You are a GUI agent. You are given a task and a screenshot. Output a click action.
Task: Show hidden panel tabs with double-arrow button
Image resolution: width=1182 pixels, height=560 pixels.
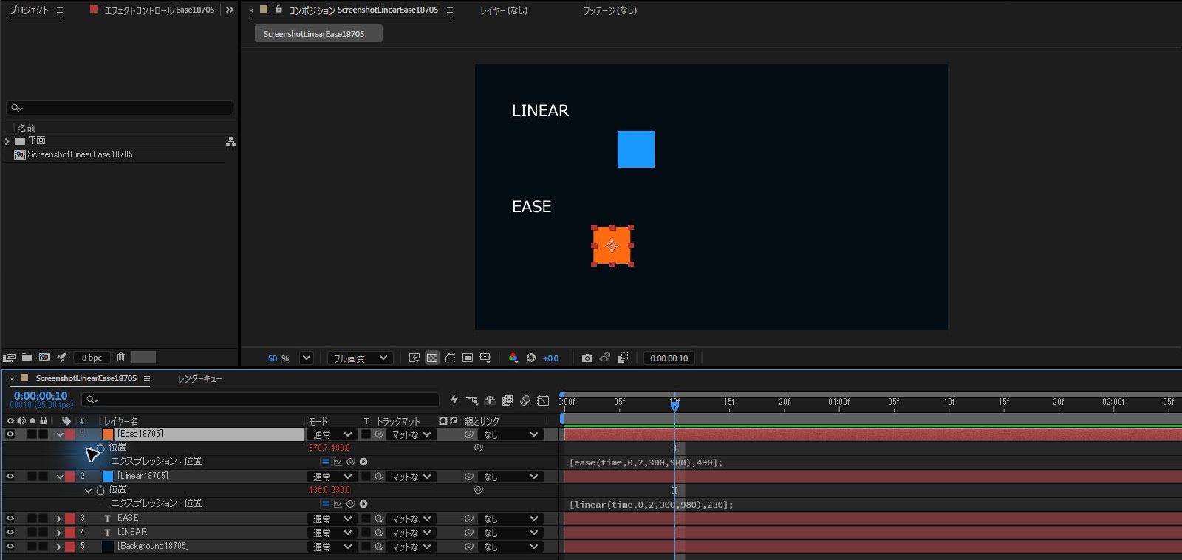pos(230,10)
